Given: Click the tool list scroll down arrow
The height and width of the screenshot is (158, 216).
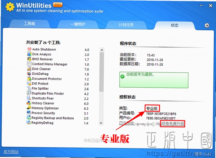Looking at the screenshot, I should [x=101, y=123].
